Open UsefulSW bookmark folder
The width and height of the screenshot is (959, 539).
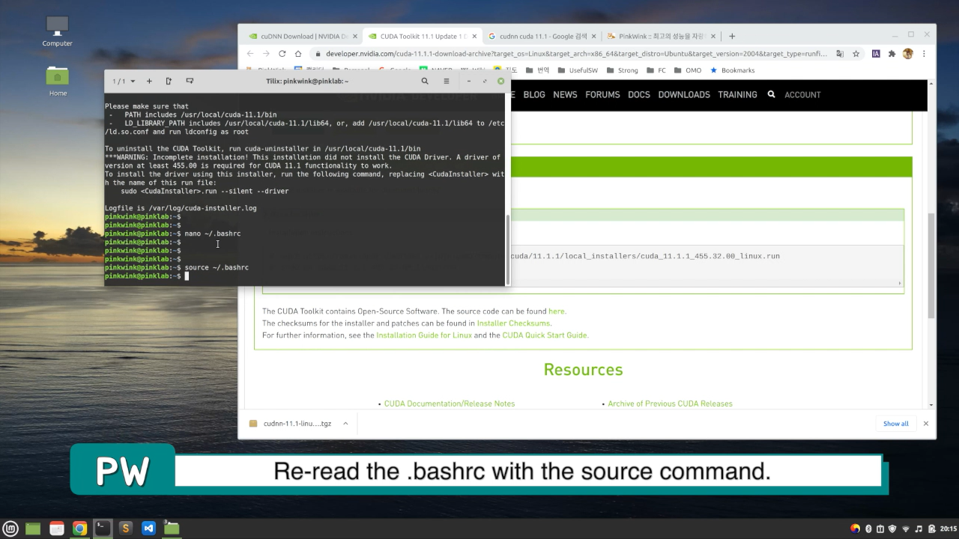pos(576,70)
